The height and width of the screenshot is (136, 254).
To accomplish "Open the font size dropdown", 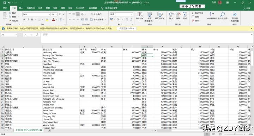I will click(x=56, y=14).
